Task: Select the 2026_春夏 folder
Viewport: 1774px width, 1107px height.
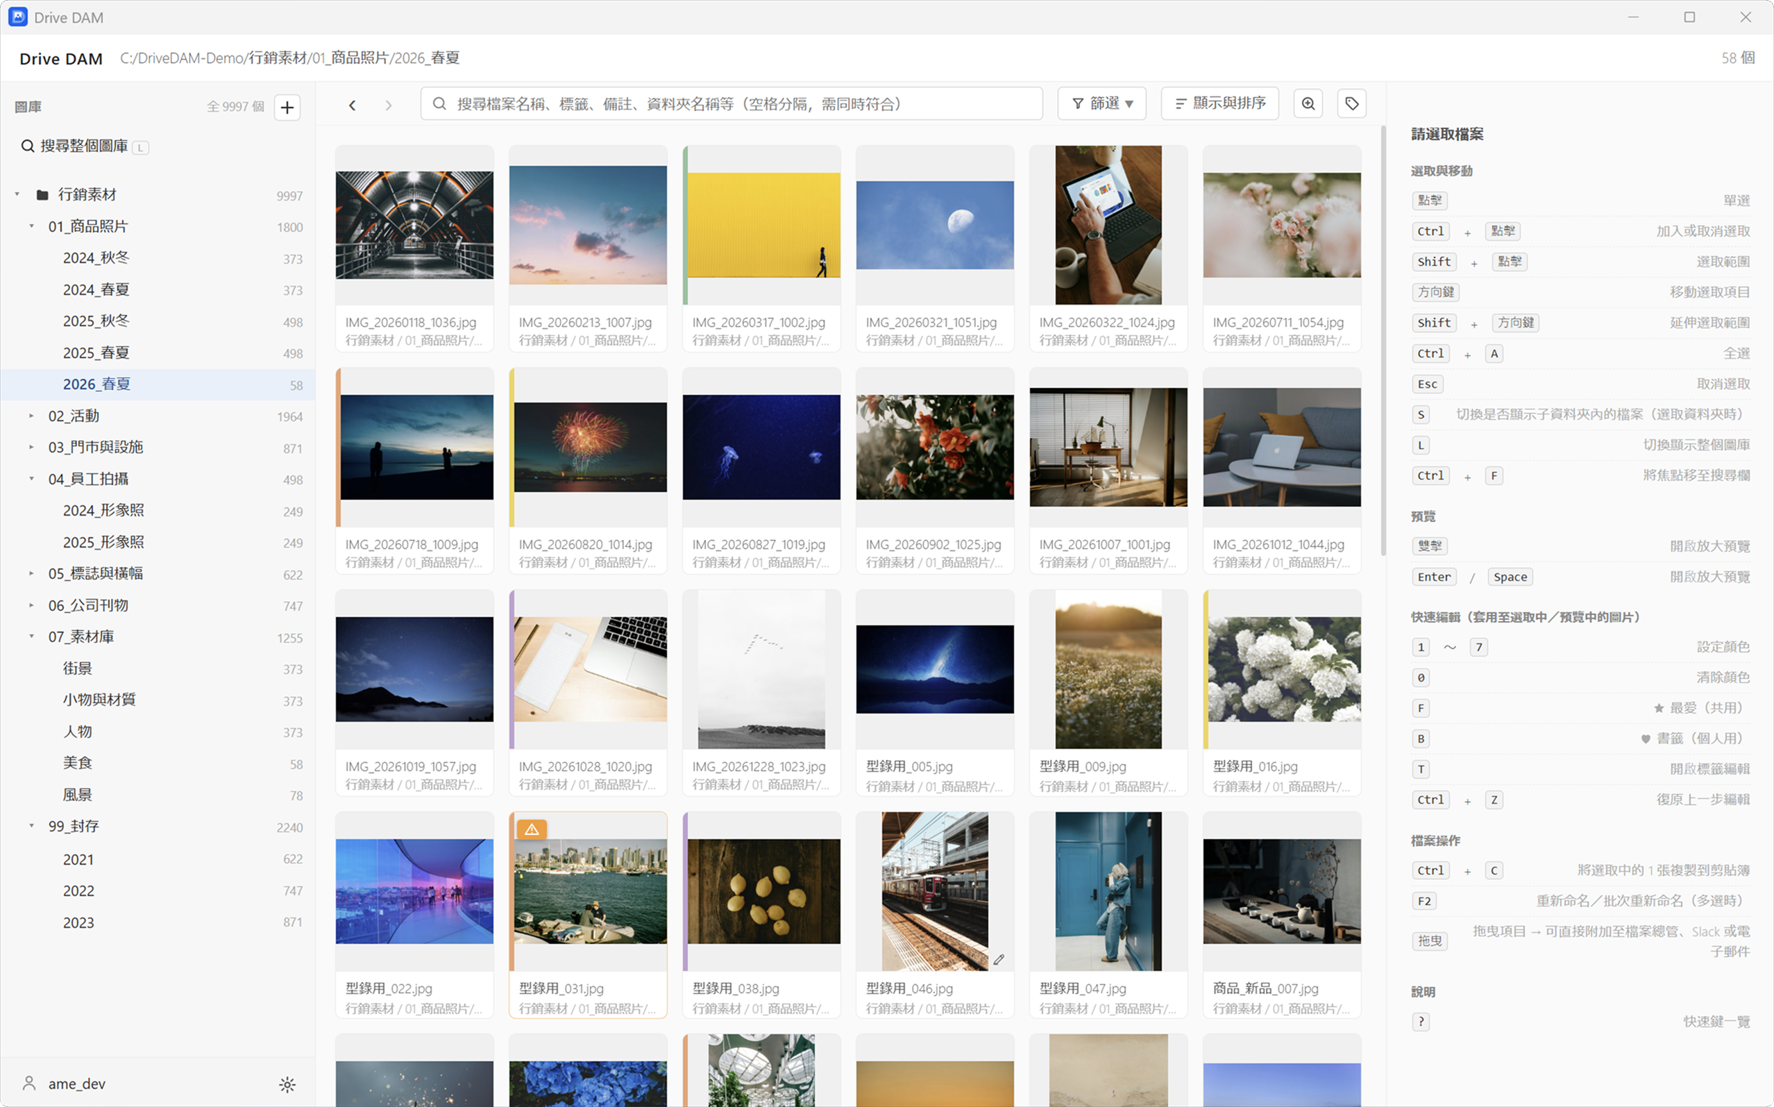Action: (158, 385)
